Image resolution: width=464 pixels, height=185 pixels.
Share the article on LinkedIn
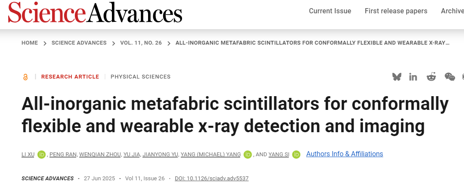click(x=413, y=77)
